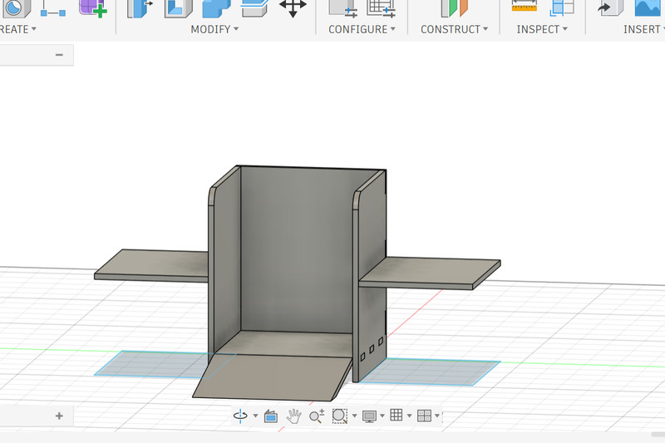Select the Combine tool icon in Modify

point(216,8)
